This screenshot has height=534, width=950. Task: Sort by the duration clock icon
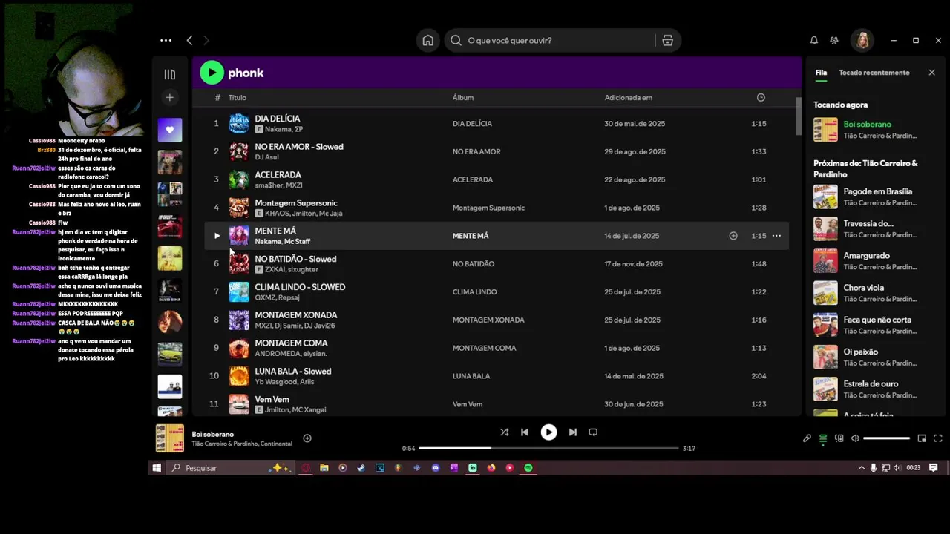pyautogui.click(x=761, y=97)
